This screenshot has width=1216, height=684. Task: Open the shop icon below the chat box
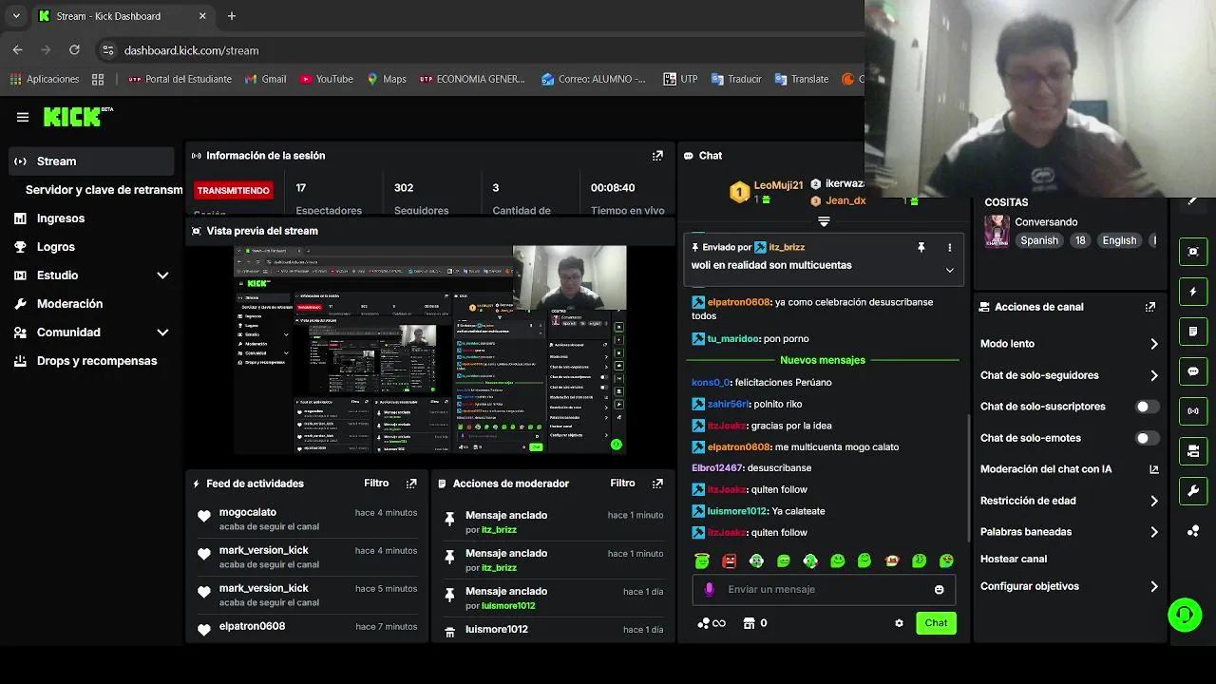tap(749, 623)
